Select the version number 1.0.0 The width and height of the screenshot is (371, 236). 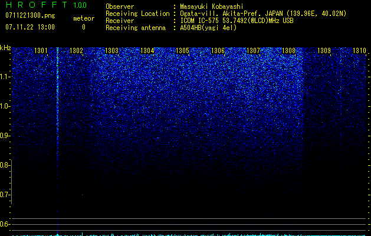[x=80, y=5]
